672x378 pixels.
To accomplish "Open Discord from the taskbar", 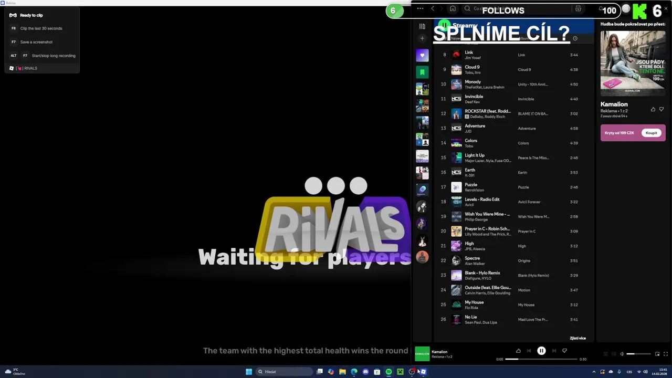I will point(365,372).
